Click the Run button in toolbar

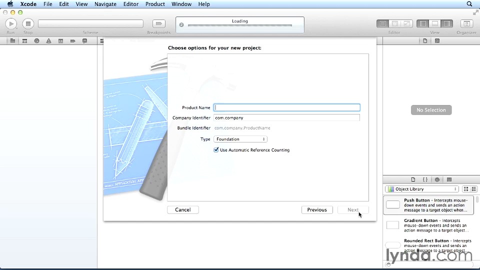coord(11,23)
